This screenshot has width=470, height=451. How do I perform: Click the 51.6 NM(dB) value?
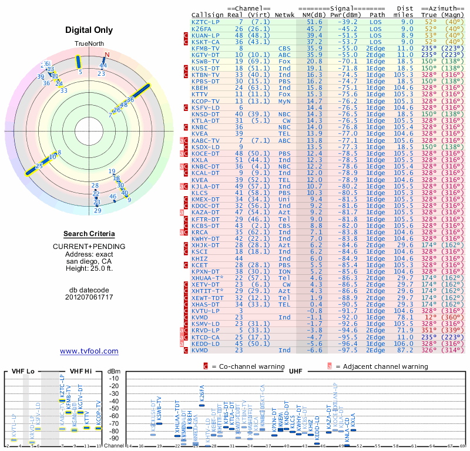click(314, 22)
